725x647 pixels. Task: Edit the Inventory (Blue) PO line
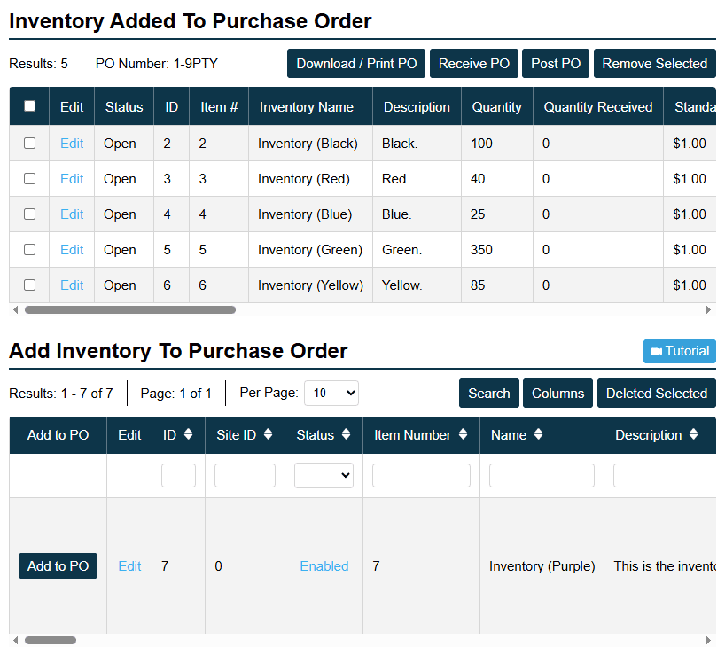72,214
